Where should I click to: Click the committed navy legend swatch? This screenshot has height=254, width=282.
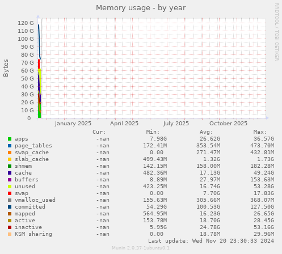pos(10,207)
